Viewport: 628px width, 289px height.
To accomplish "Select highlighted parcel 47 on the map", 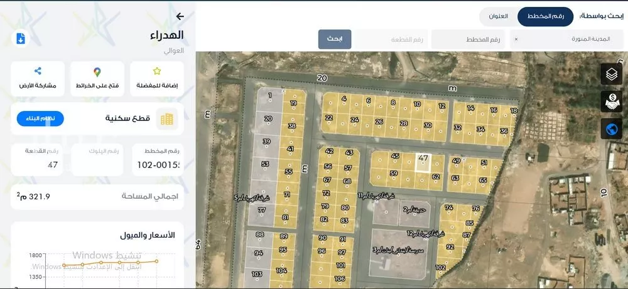I will click(423, 163).
